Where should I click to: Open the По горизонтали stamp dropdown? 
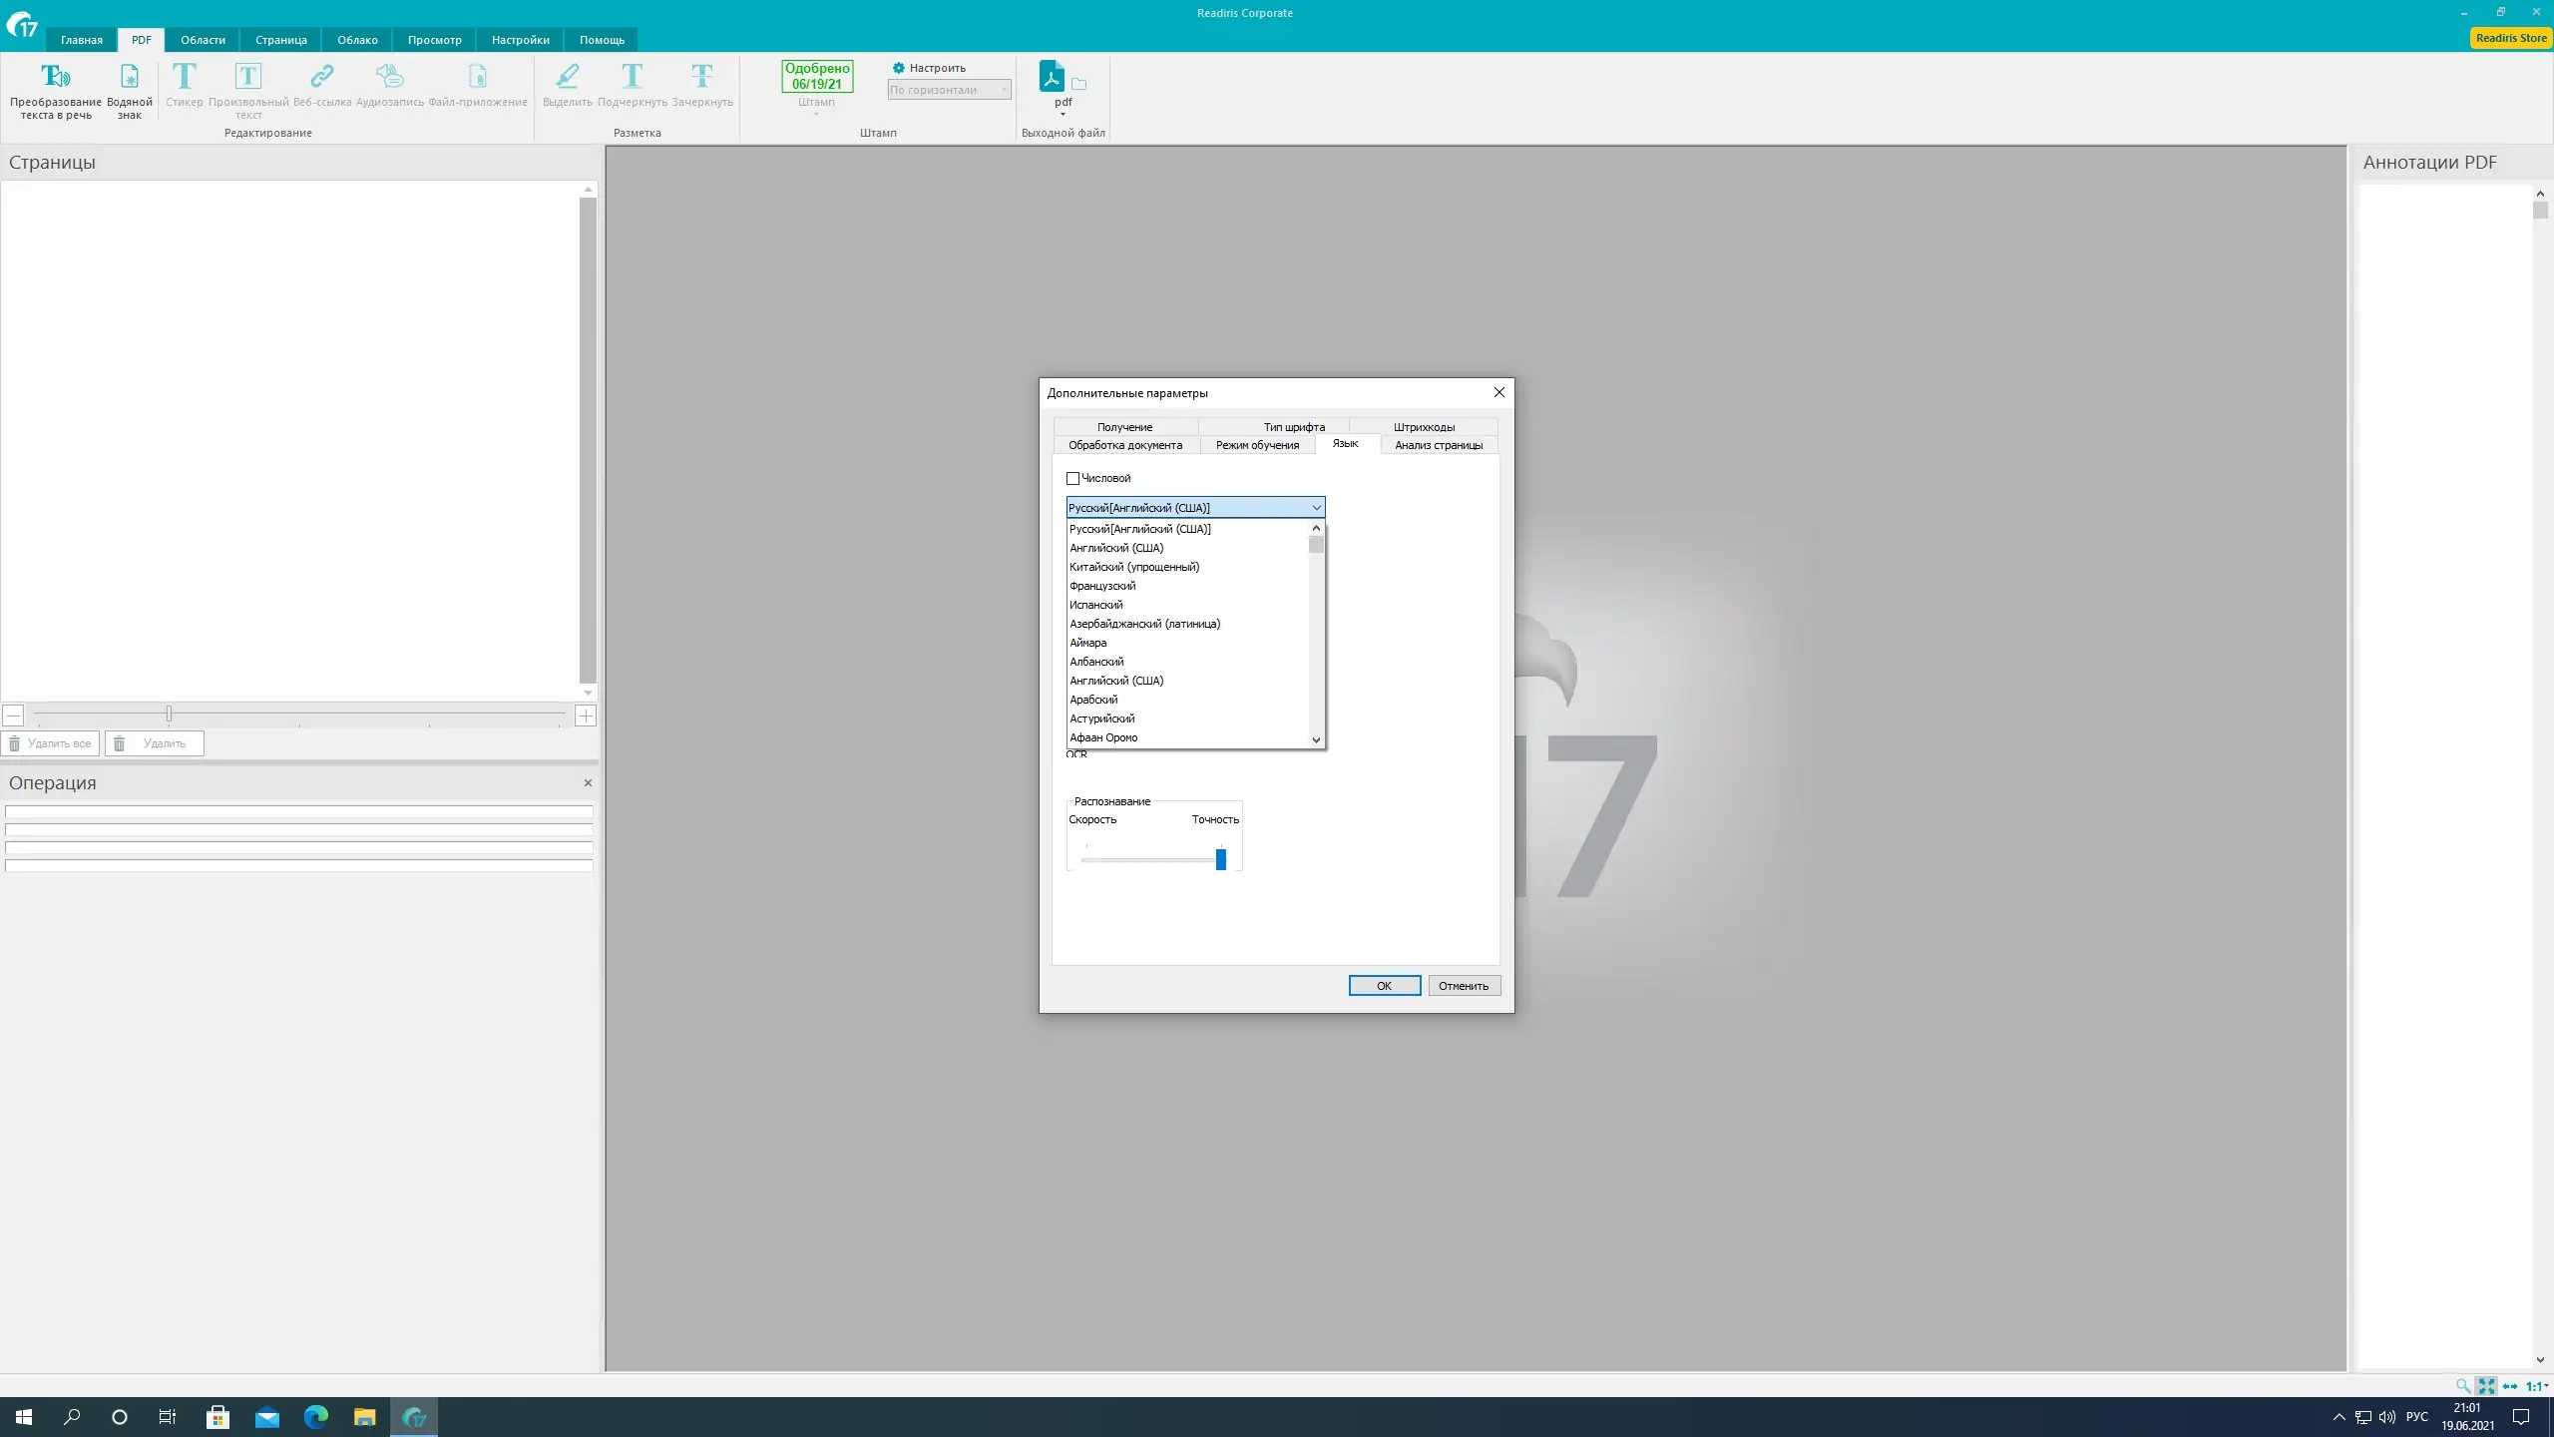949,90
